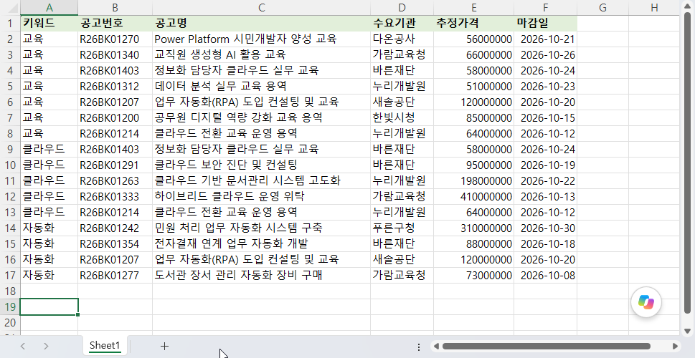
Task: Select 데이터 분석 실무 교육 용역 cell
Action: 262,87
